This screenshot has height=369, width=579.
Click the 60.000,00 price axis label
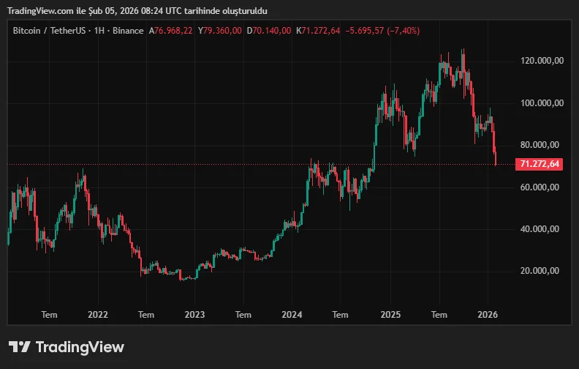pos(542,187)
